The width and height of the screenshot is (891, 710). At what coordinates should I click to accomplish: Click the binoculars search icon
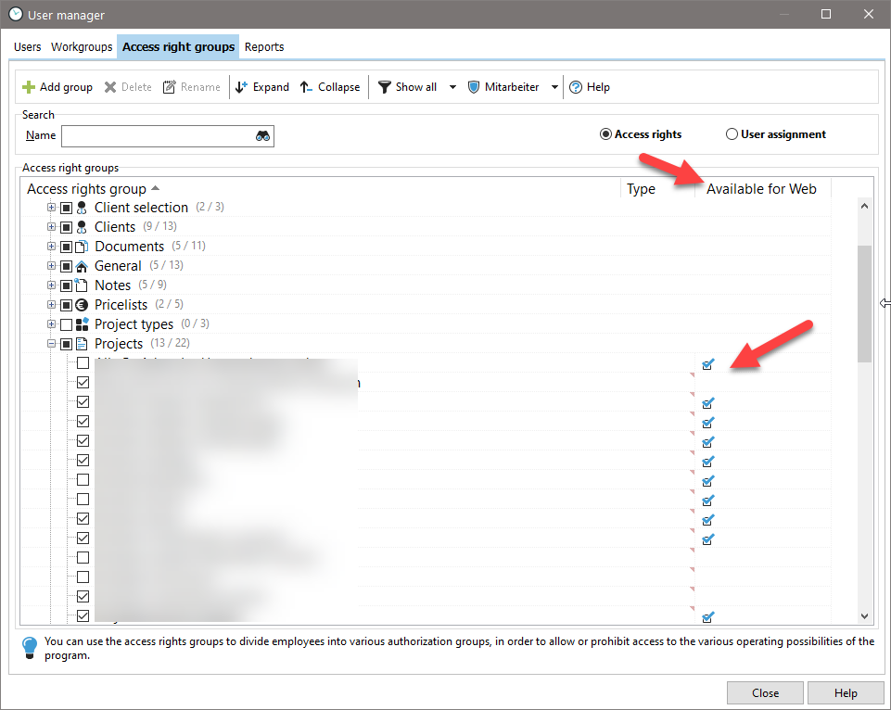263,136
